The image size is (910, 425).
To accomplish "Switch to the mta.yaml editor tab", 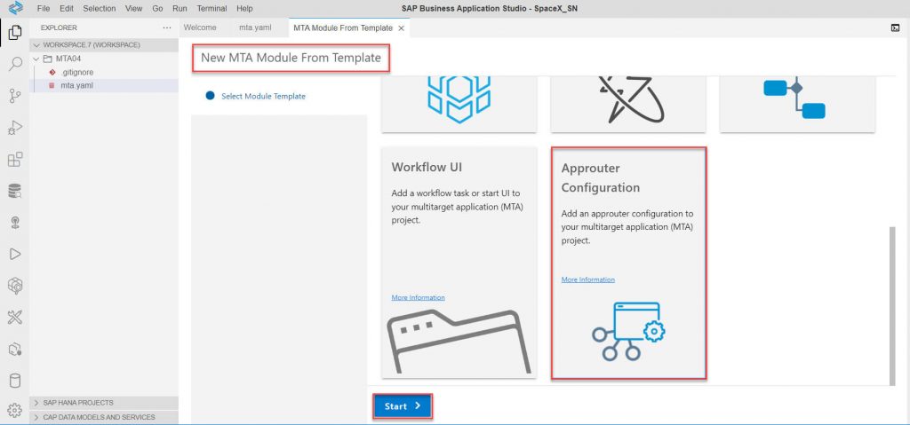I will [x=255, y=28].
